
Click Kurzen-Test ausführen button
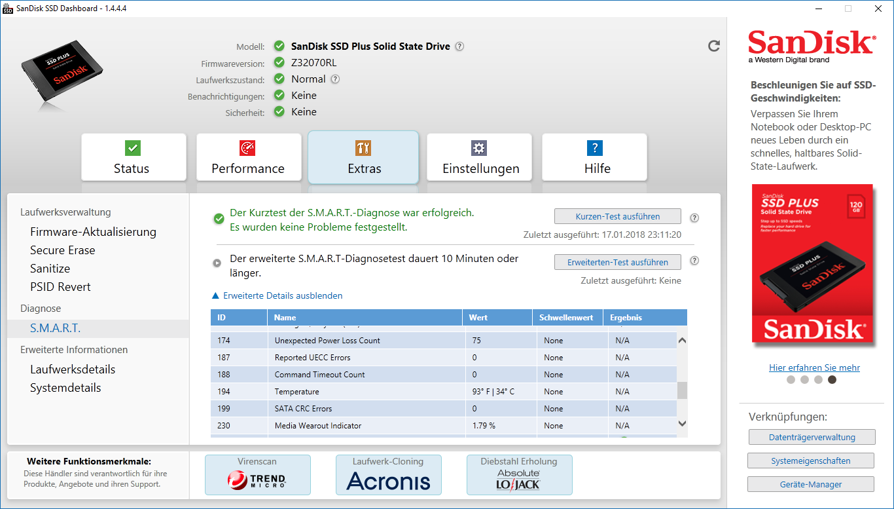click(617, 216)
